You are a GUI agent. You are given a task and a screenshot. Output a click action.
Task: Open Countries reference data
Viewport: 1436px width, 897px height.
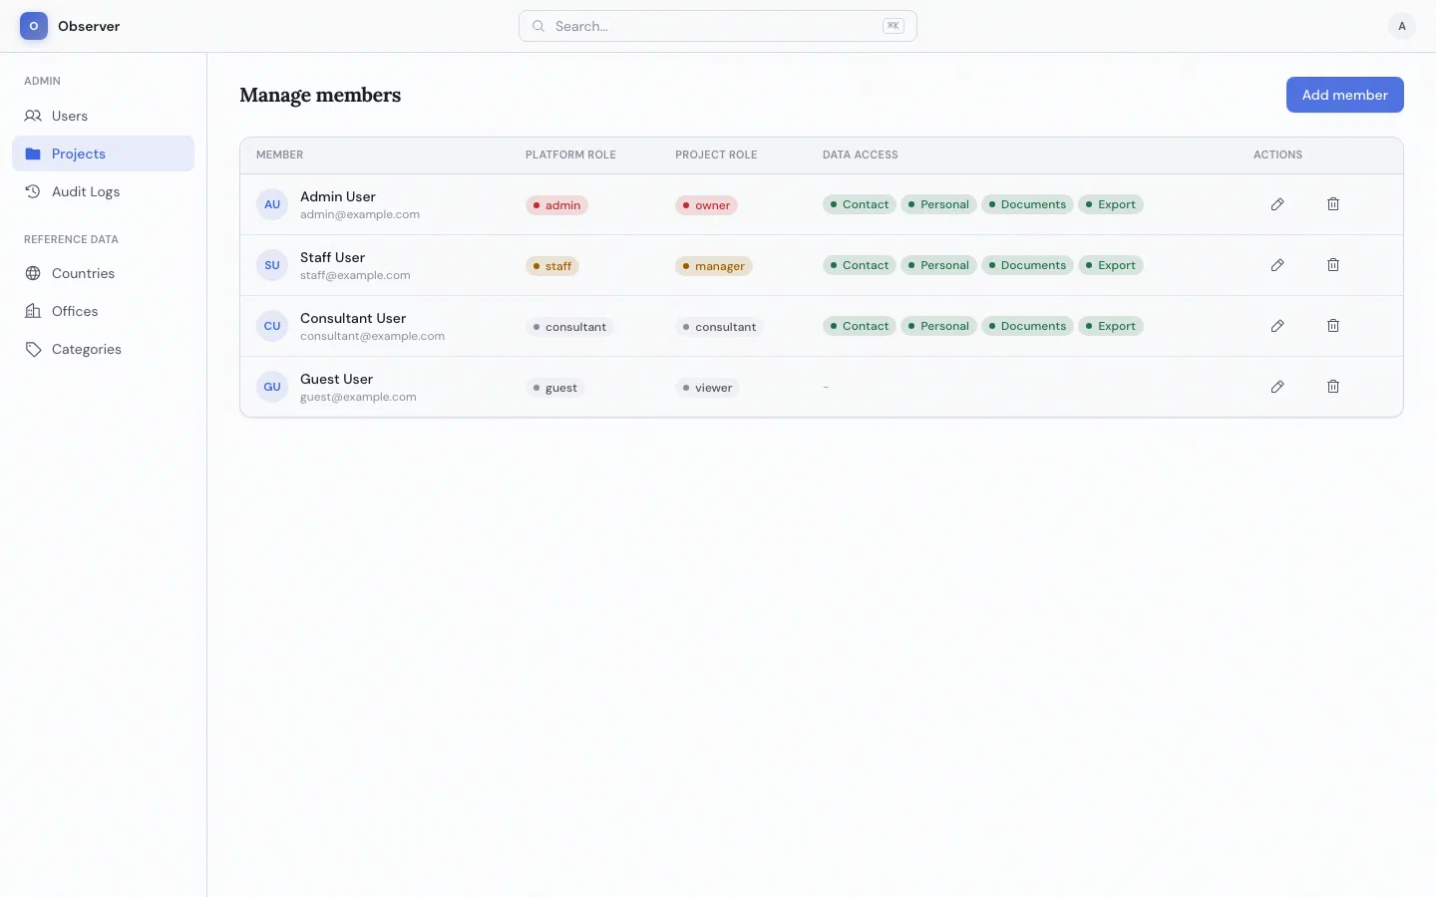[x=103, y=273]
